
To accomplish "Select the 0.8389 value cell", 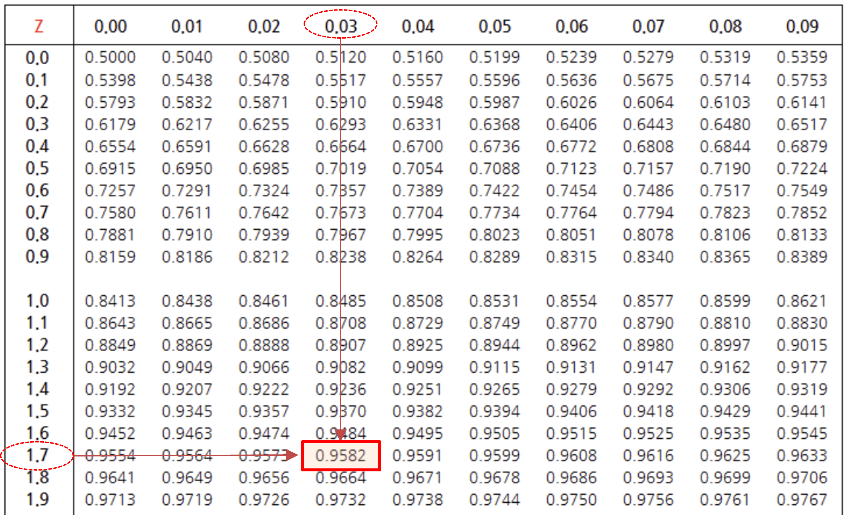I will pos(802,257).
